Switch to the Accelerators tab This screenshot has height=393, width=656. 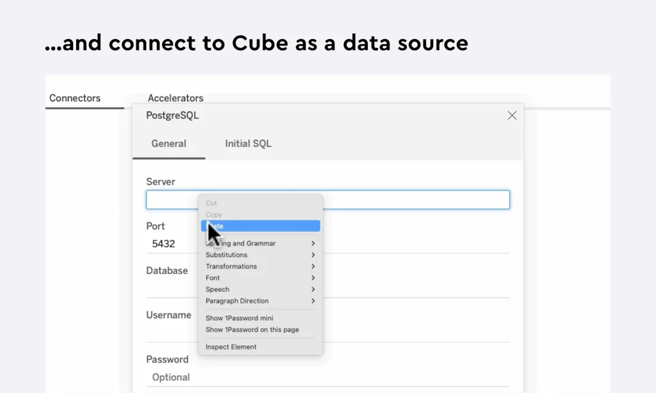click(x=176, y=98)
